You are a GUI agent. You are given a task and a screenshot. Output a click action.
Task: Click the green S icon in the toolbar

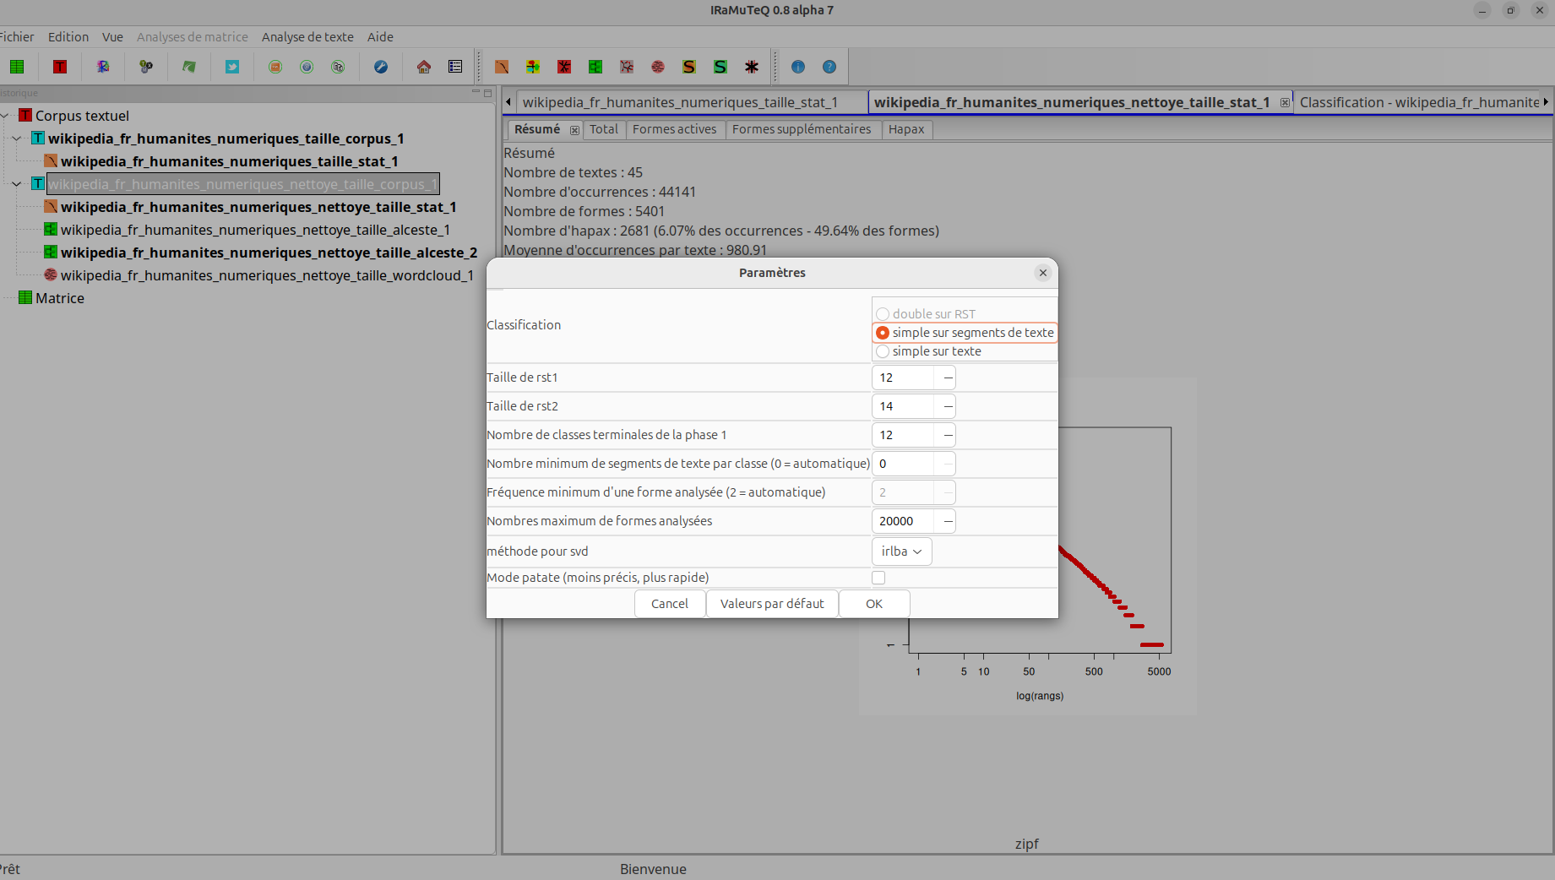[720, 67]
